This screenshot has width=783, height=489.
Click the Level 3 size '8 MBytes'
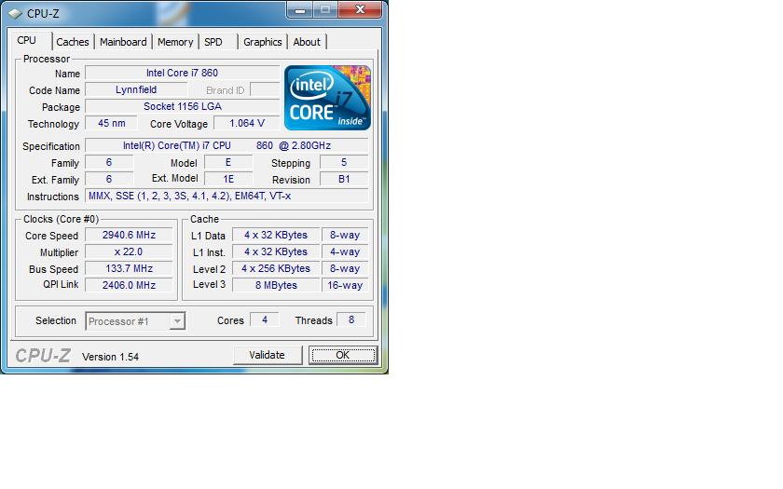click(276, 285)
